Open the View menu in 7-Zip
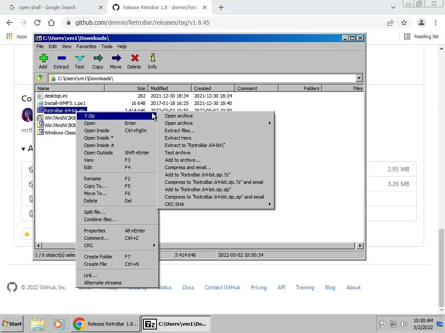 [66, 46]
